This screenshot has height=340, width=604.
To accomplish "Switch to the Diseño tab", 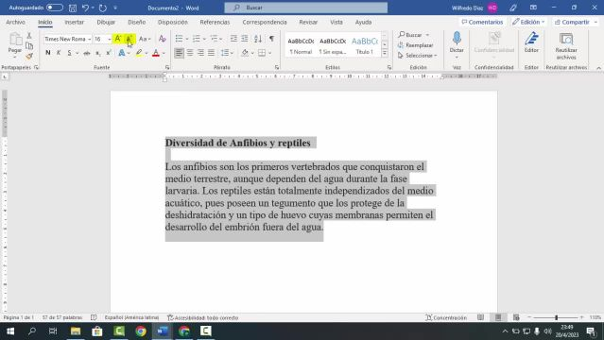I will (x=137, y=22).
